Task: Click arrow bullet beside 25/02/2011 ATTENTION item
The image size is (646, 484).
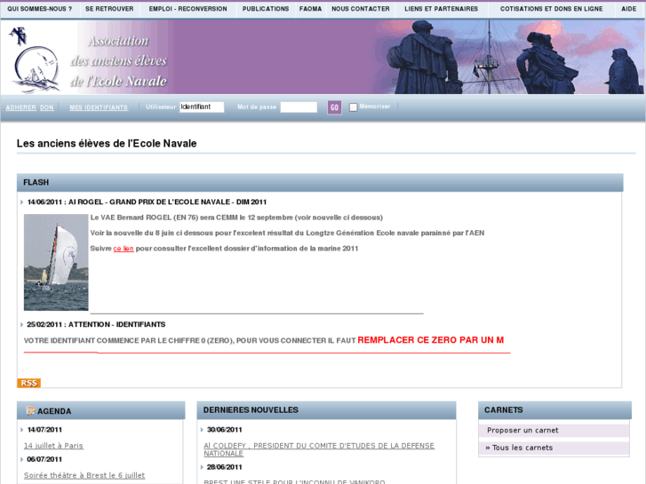Action: click(x=21, y=324)
